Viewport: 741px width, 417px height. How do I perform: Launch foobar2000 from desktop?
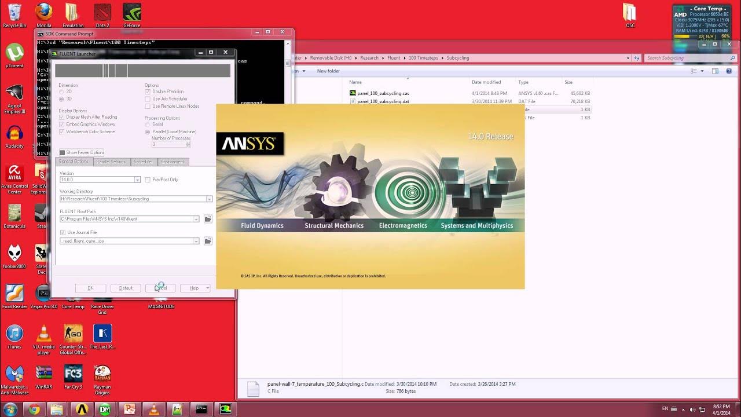pyautogui.click(x=14, y=256)
